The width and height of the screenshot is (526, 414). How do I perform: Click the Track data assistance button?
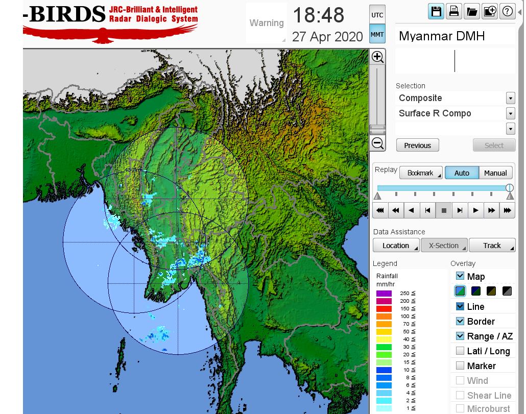[492, 246]
